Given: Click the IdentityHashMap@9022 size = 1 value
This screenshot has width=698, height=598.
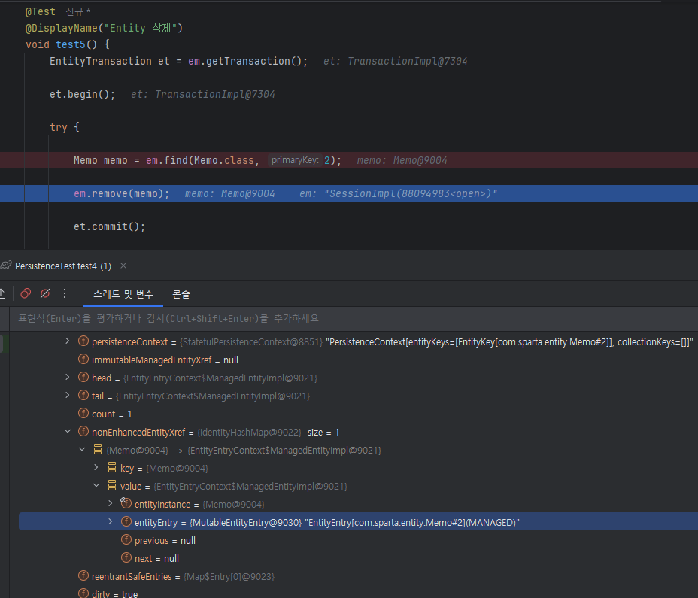Looking at the screenshot, I should point(268,433).
